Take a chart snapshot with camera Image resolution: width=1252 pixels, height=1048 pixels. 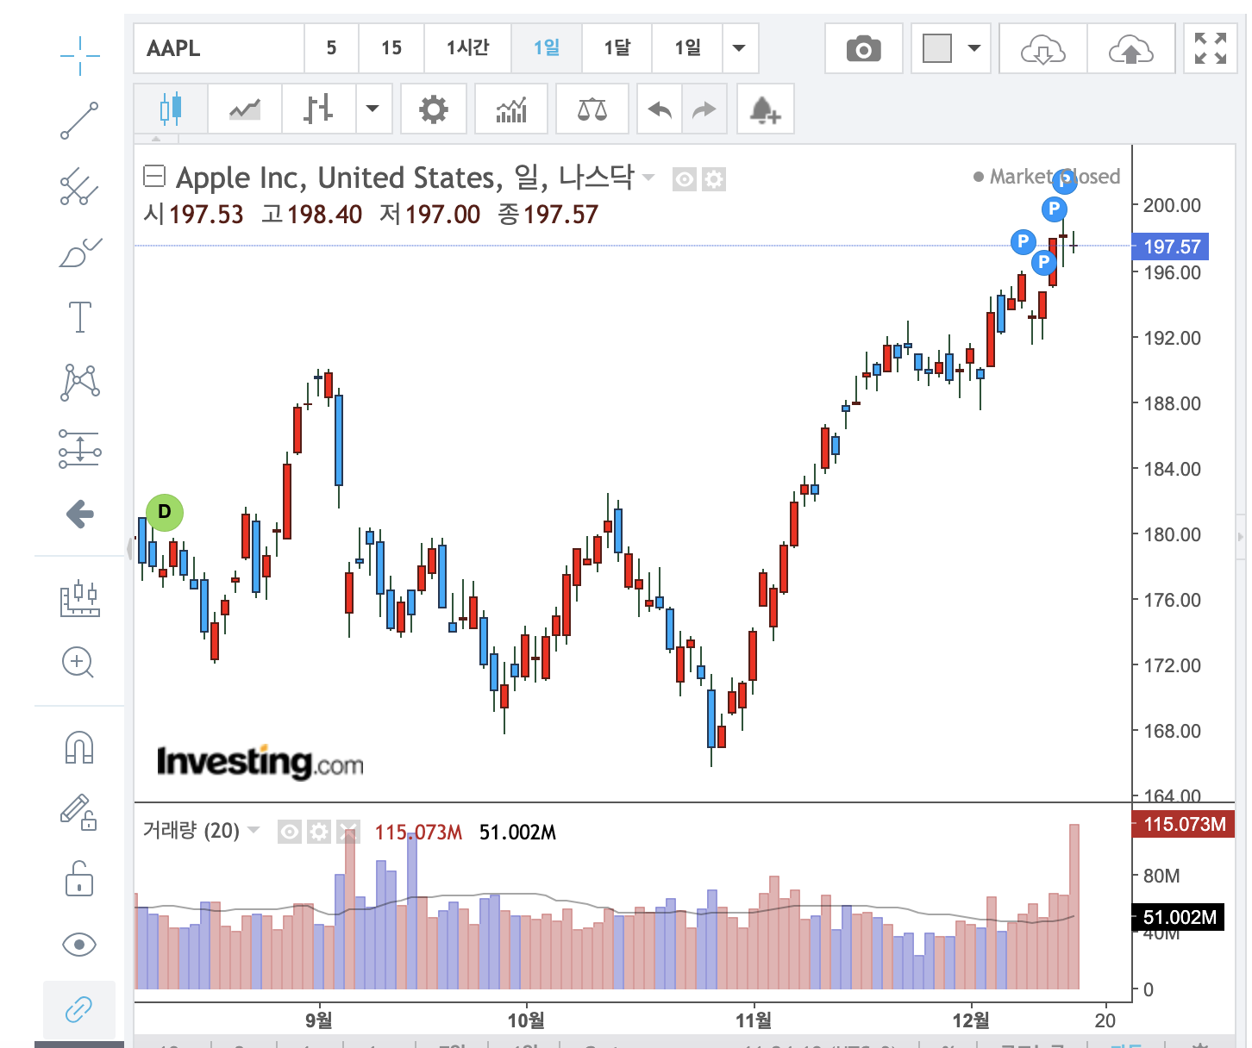863,48
